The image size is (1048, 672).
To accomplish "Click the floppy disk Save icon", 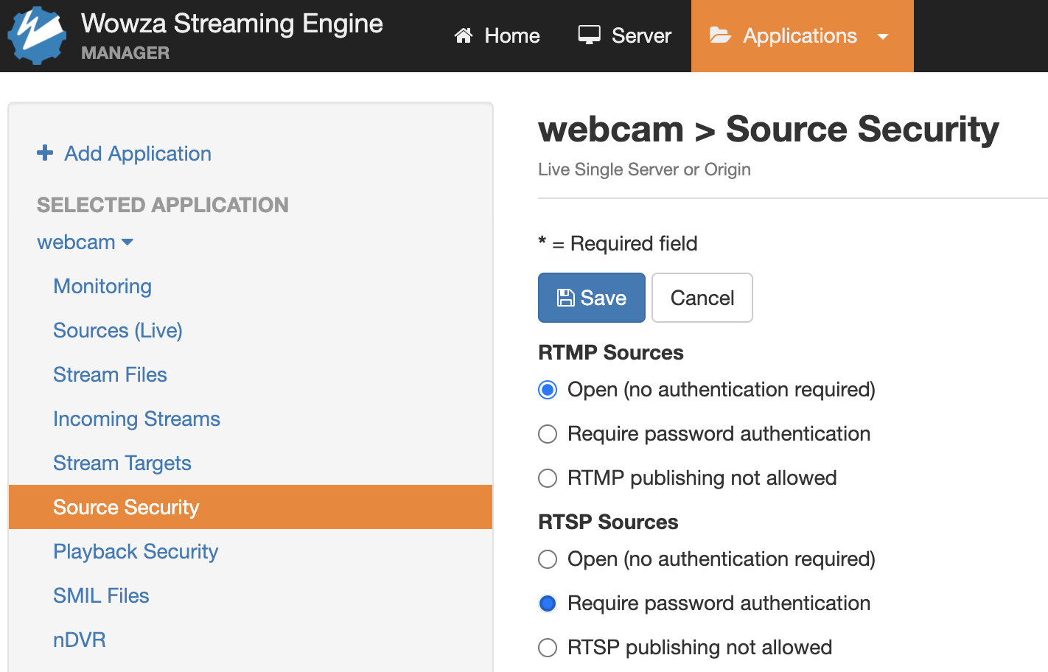I will coord(565,298).
